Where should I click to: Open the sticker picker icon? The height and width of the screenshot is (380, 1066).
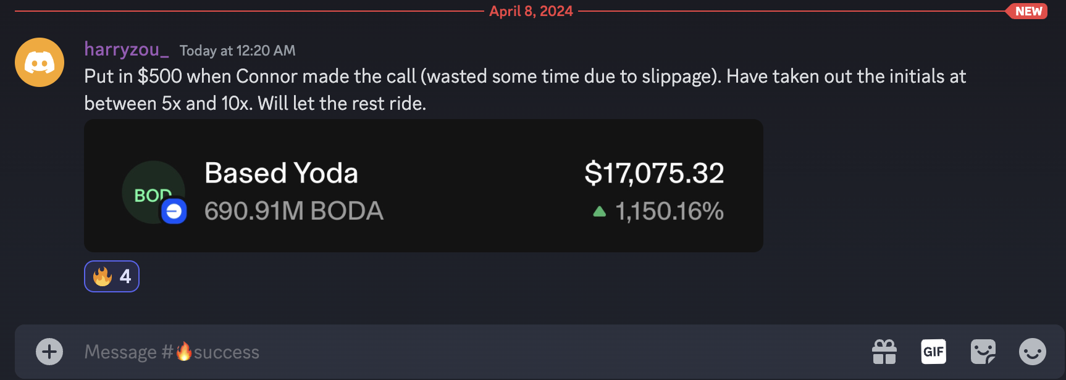pos(982,352)
